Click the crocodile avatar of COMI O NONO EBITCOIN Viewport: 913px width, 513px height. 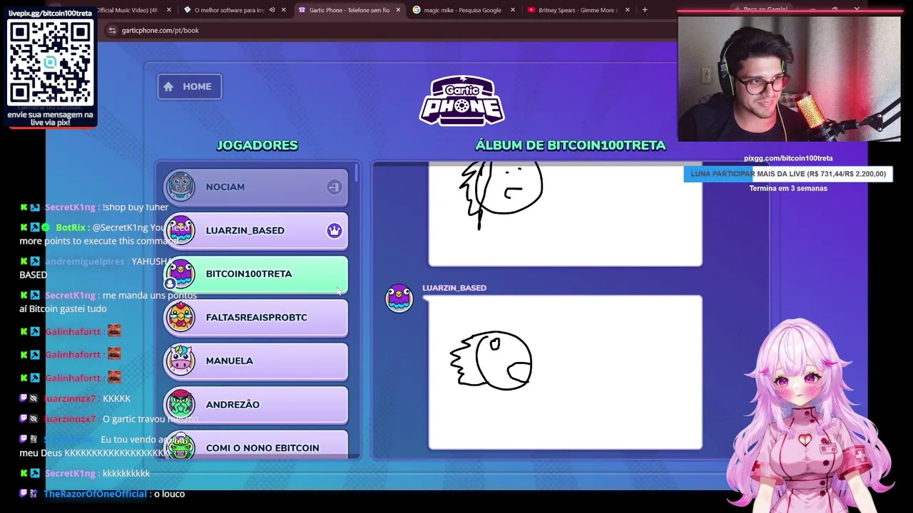point(180,447)
